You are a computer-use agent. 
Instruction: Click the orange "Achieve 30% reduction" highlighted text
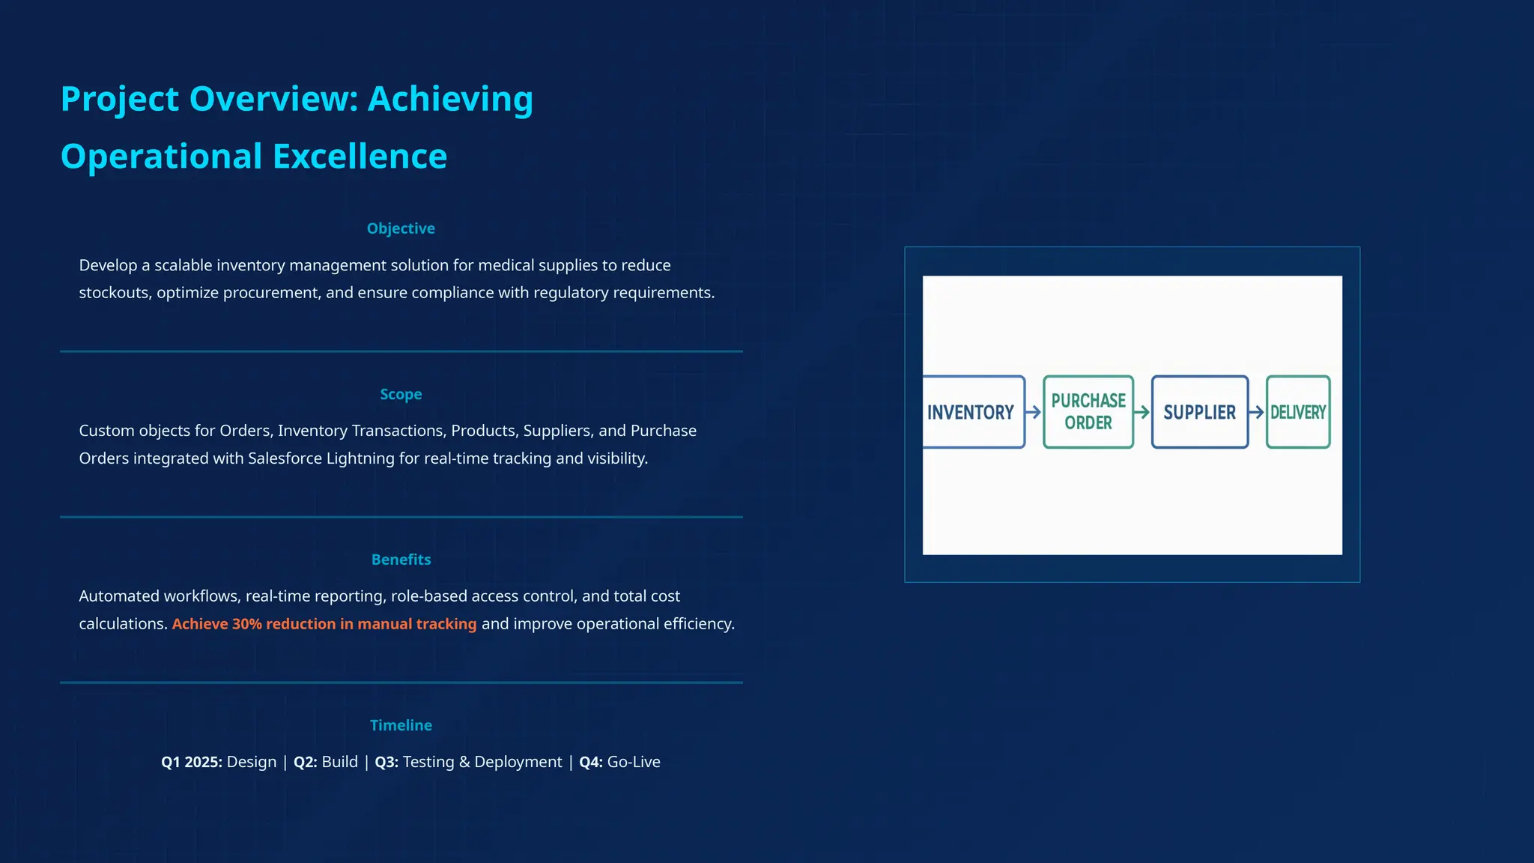(324, 624)
